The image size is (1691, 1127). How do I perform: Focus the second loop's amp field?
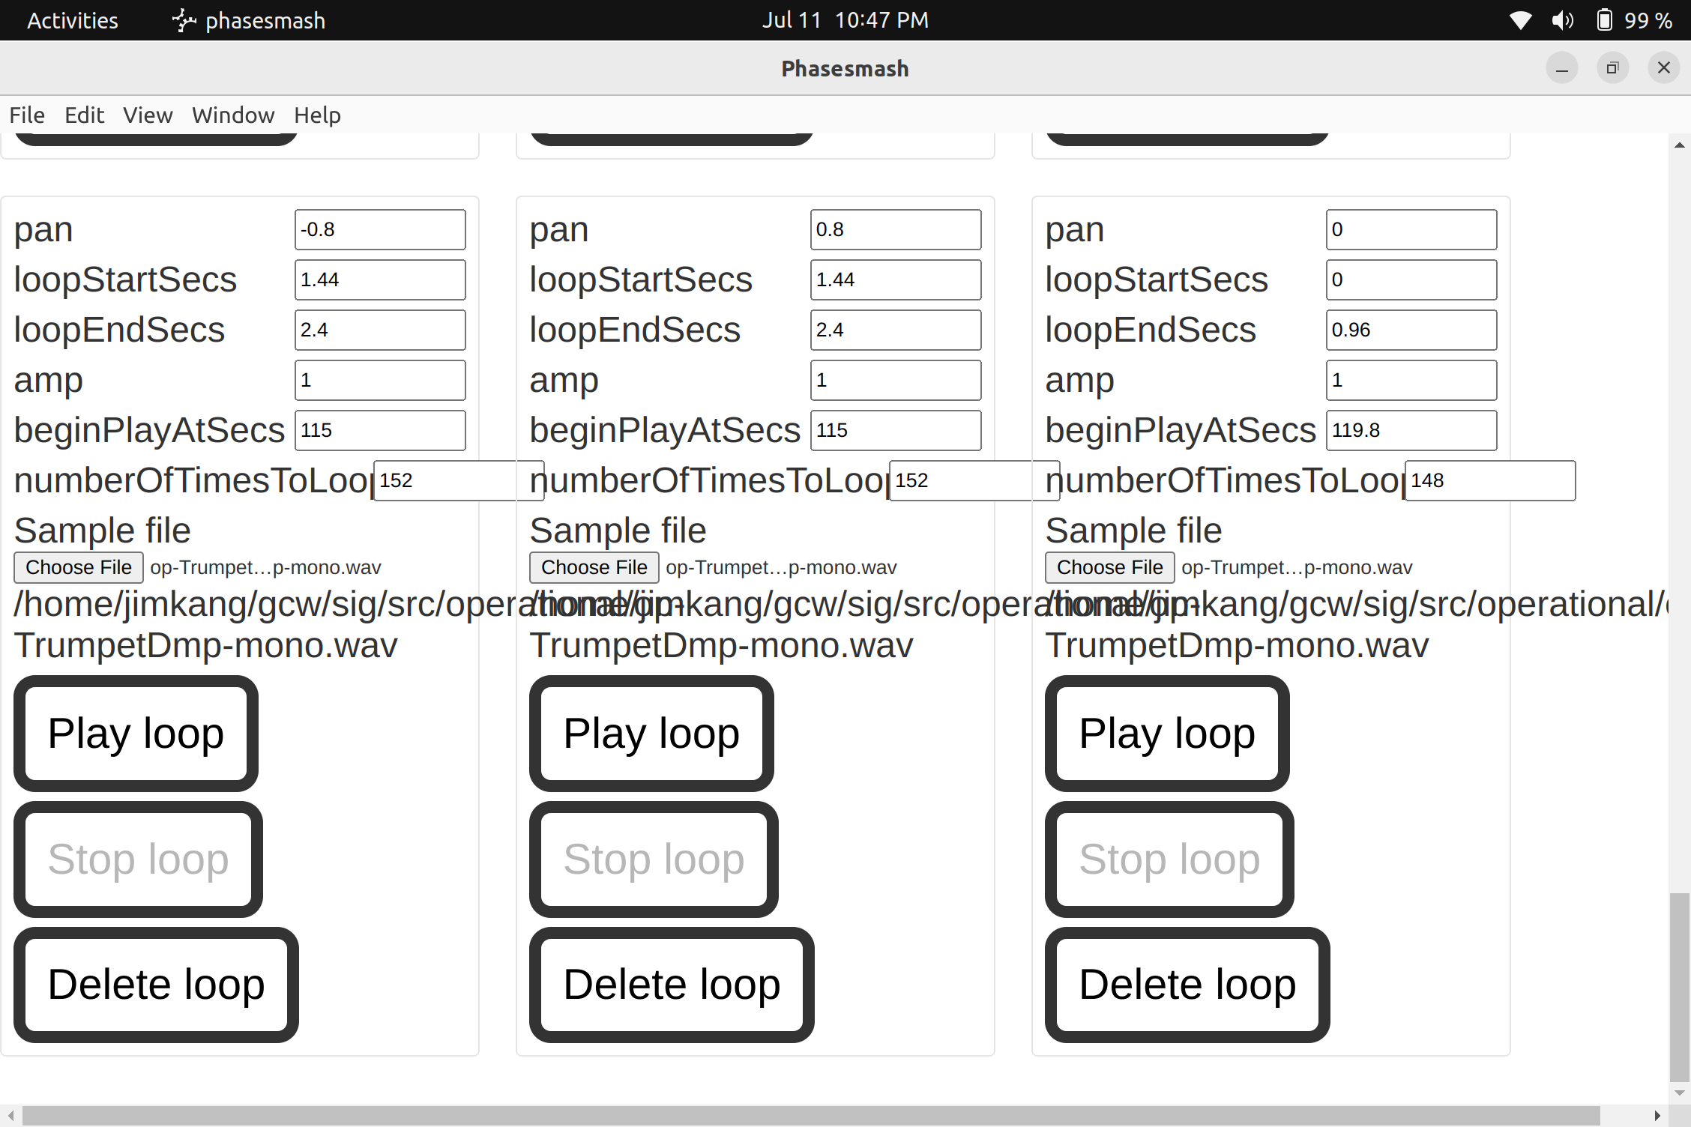pos(896,380)
